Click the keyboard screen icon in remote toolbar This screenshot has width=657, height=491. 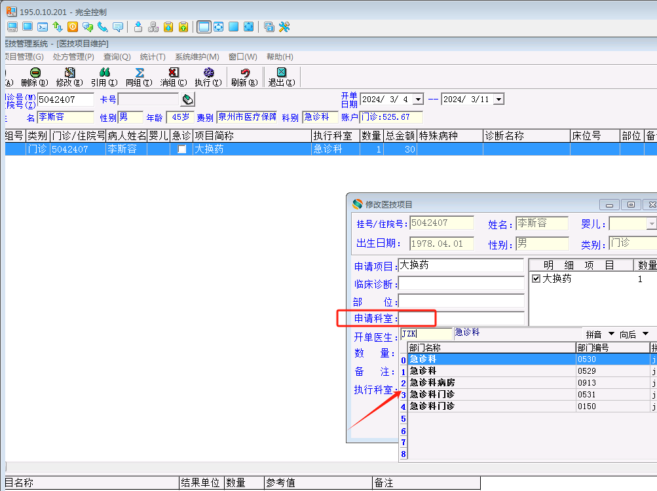[x=12, y=27]
